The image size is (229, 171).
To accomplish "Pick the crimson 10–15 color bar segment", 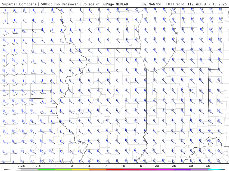I will pos(131,170).
